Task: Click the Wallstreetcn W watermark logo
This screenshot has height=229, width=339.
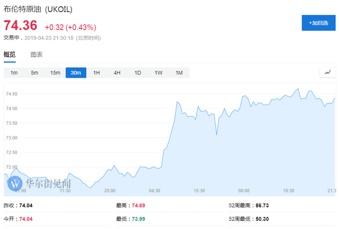Action: (x=15, y=183)
